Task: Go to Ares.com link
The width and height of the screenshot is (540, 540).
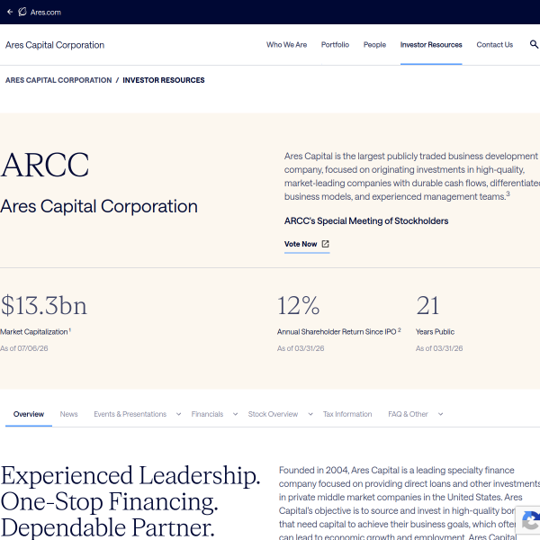Action: tap(46, 13)
